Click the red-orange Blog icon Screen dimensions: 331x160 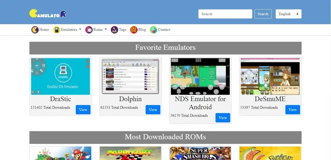[x=134, y=30]
